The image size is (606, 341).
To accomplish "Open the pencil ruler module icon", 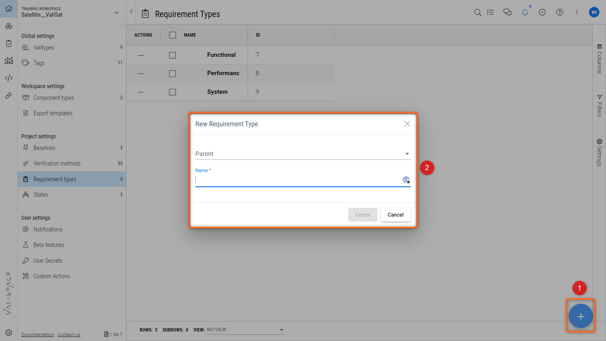I will tap(9, 95).
